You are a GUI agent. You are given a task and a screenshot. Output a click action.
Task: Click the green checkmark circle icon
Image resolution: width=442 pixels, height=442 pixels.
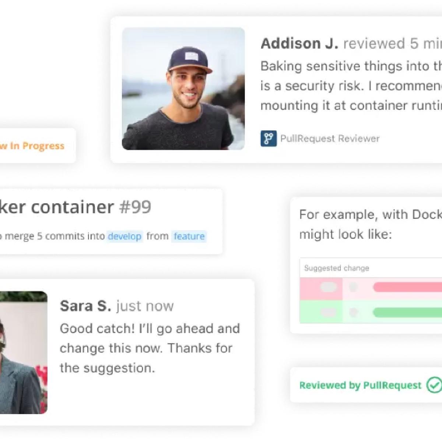coord(434,385)
